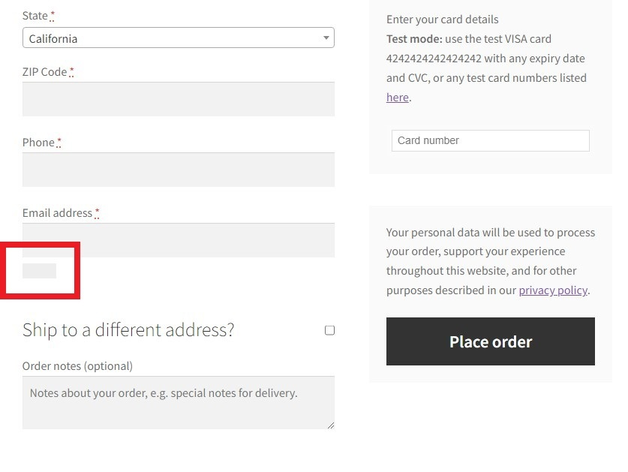Open the test card numbers link labeled here
628x472 pixels.
click(x=396, y=97)
